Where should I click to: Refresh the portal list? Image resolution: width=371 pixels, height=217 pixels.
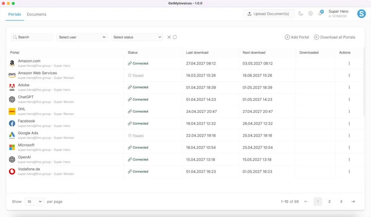pyautogui.click(x=175, y=37)
